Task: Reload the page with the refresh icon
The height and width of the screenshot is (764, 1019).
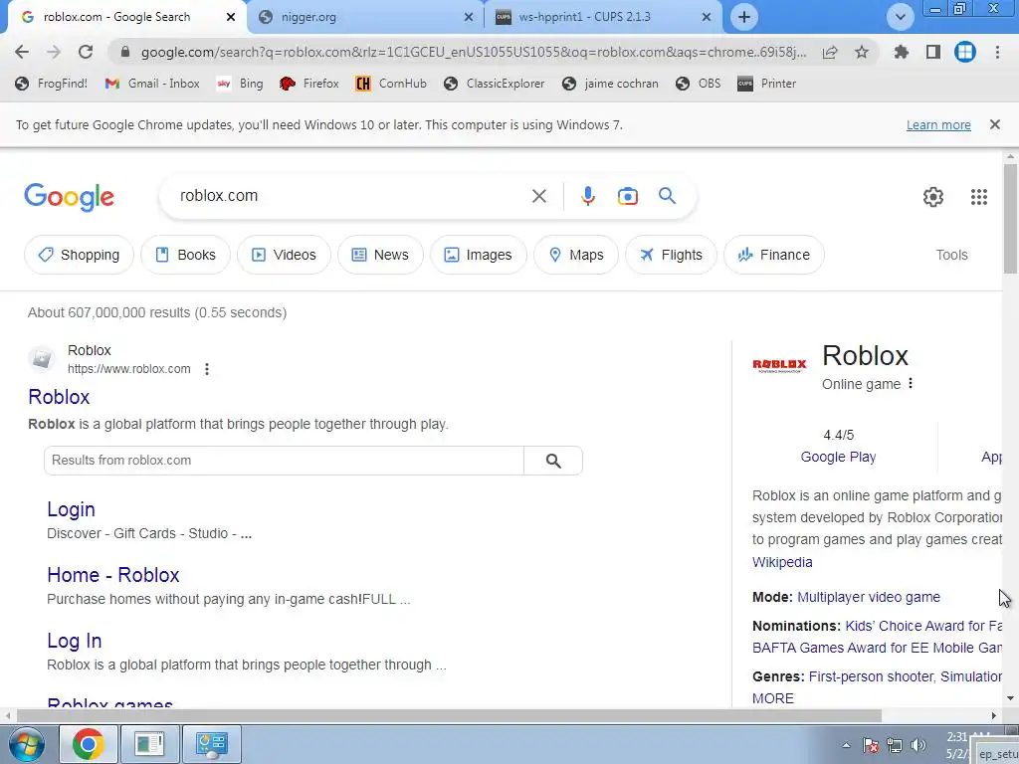Action: click(x=86, y=52)
